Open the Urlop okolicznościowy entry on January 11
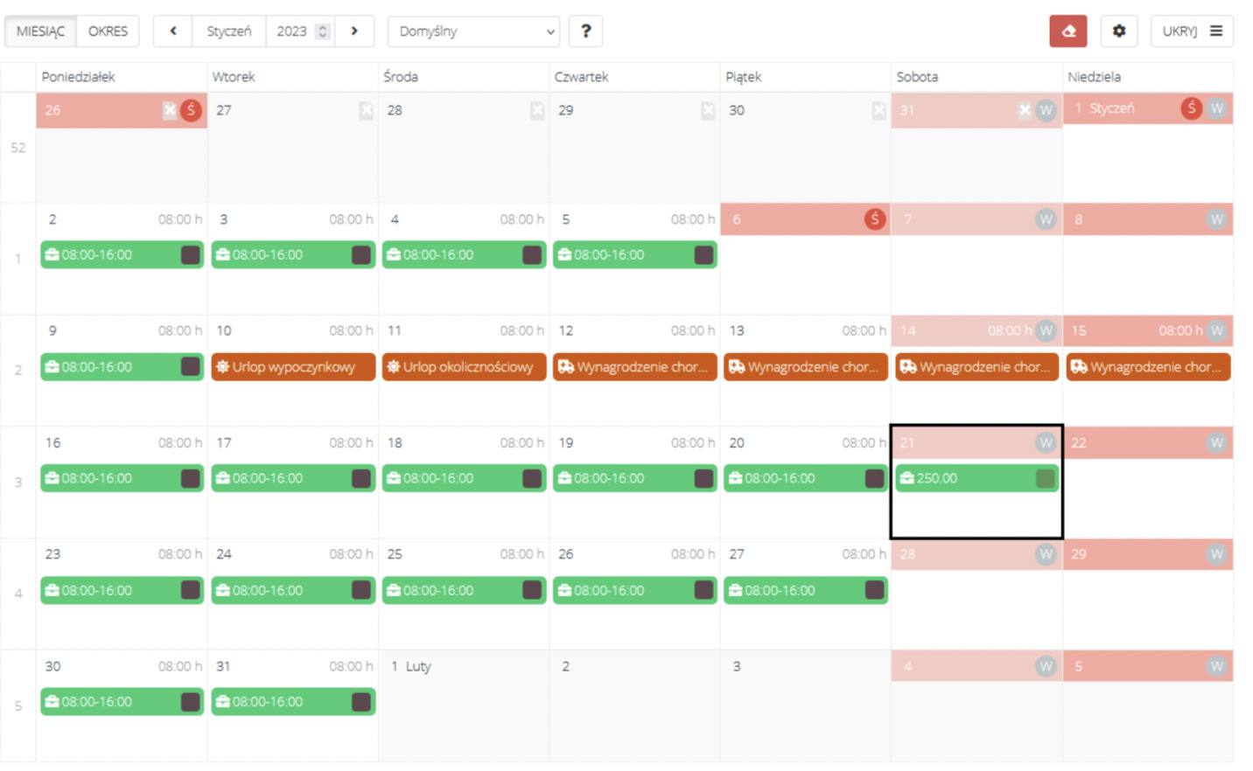The width and height of the screenshot is (1253, 771). tap(464, 367)
